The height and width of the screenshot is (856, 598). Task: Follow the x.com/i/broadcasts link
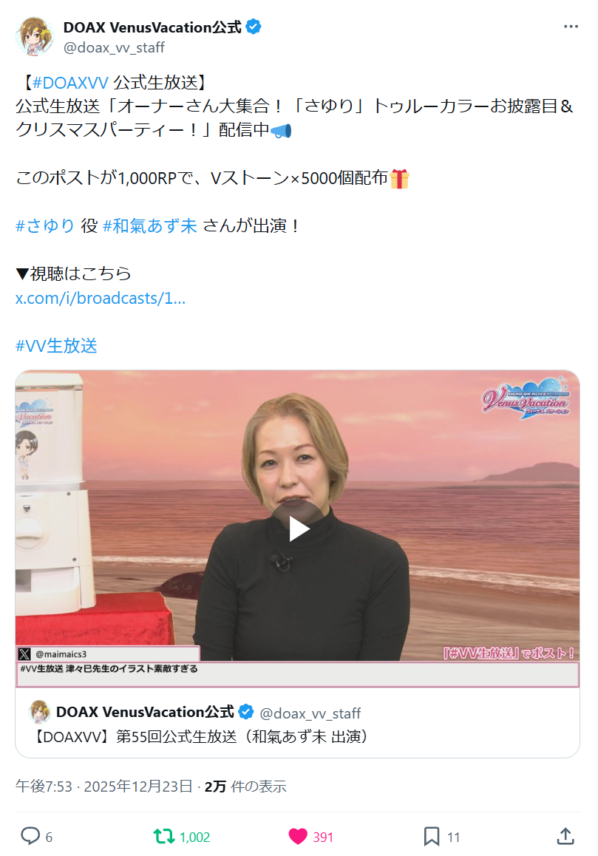(101, 298)
